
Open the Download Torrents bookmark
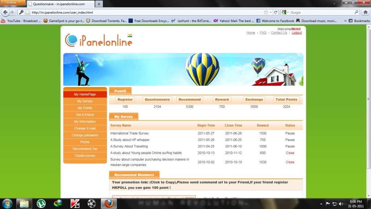pyautogui.click(x=107, y=21)
